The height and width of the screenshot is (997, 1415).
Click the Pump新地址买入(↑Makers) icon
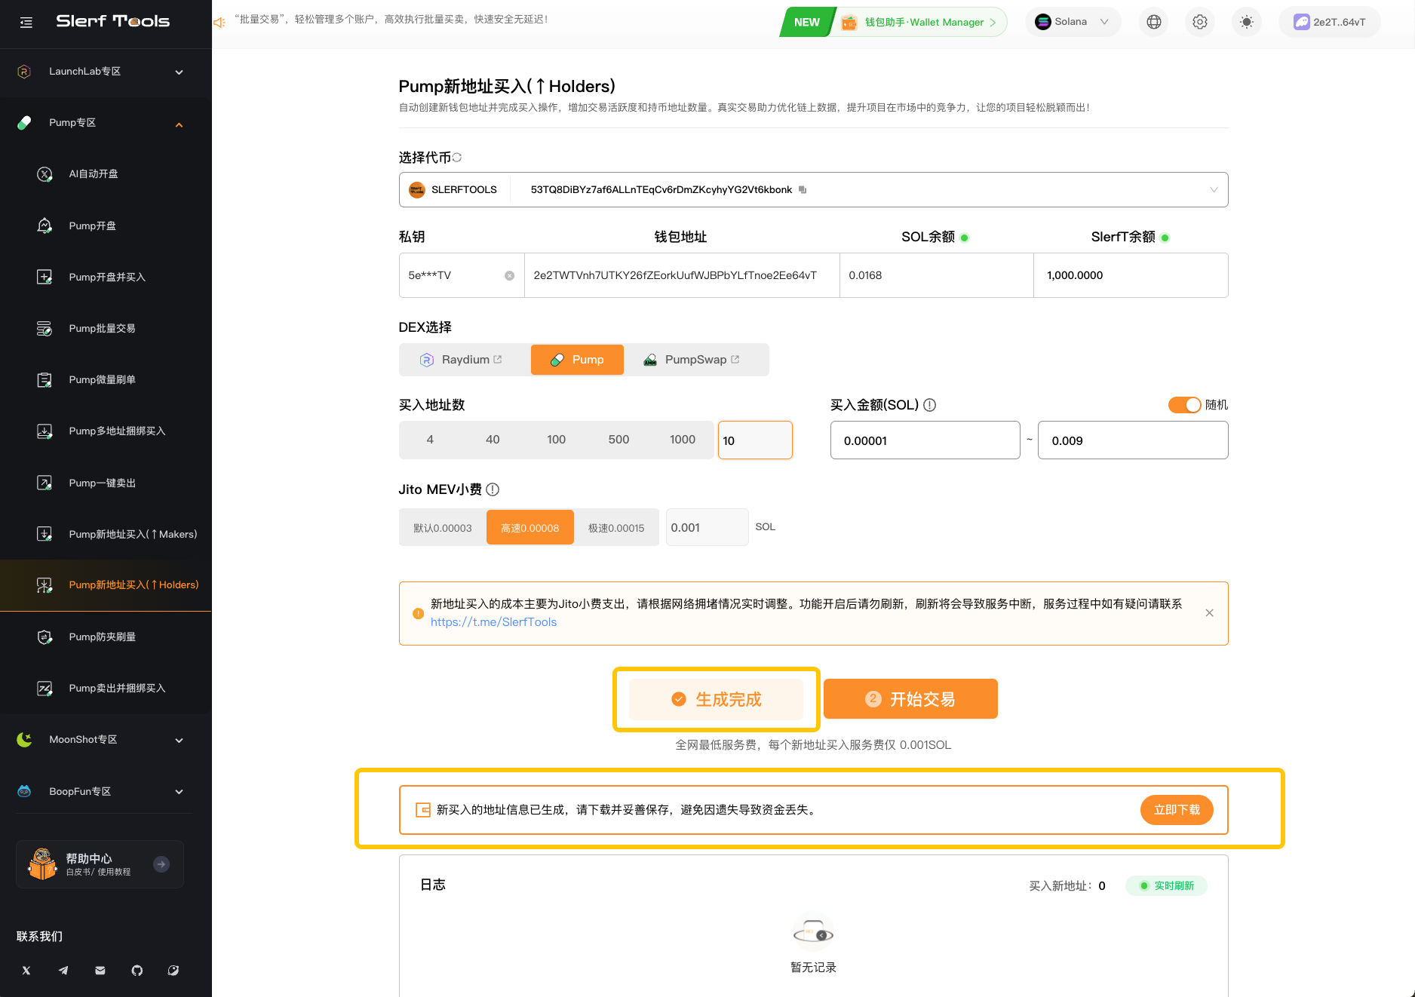click(45, 535)
